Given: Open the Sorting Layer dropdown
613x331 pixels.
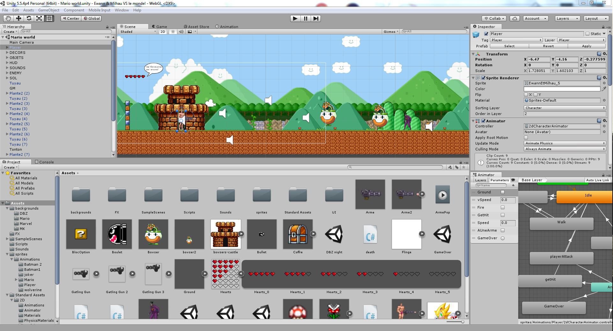Looking at the screenshot, I should (565, 108).
